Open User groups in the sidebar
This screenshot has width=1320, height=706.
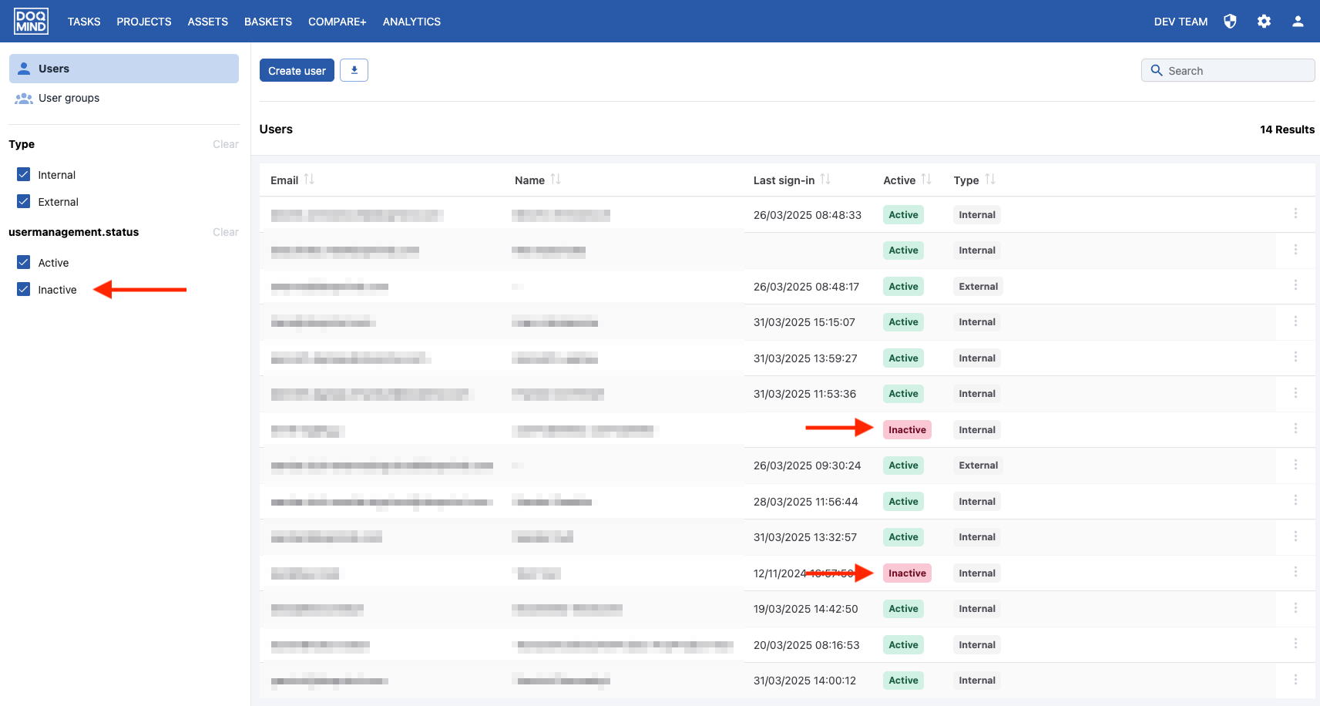pos(69,98)
